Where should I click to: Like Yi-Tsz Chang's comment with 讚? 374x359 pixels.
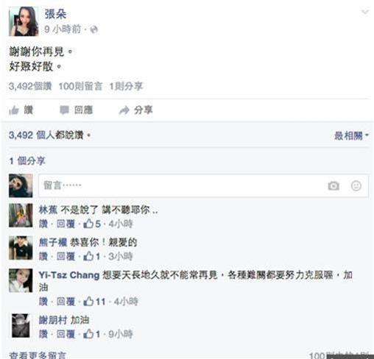pyautogui.click(x=43, y=302)
